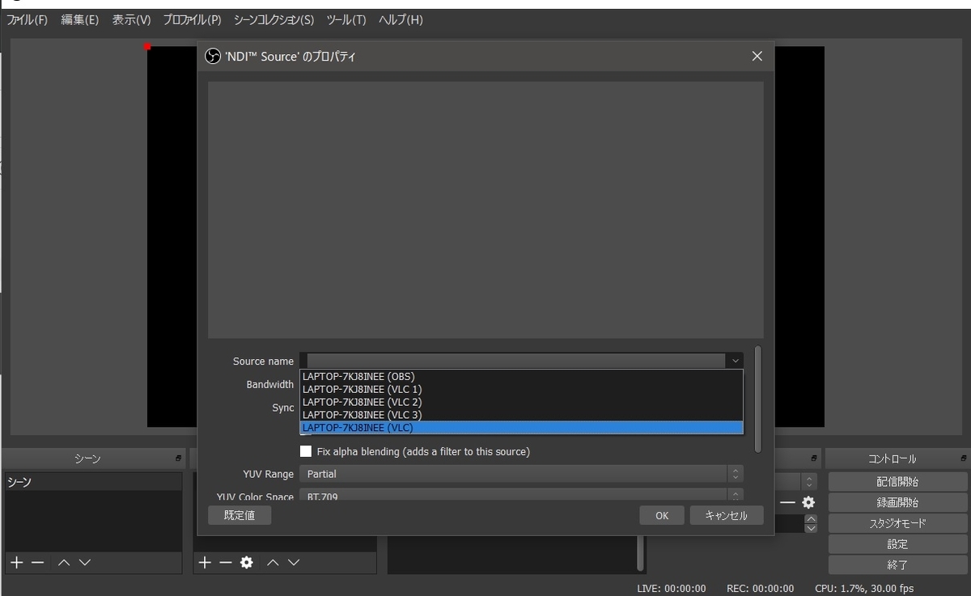Remove selected scene with minus icon

pos(38,562)
